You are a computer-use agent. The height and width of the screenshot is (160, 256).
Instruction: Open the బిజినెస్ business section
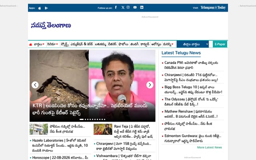pyautogui.click(x=112, y=44)
